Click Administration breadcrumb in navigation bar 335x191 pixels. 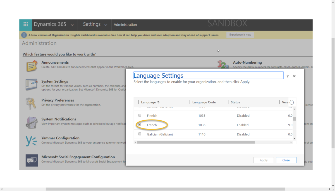coord(125,25)
